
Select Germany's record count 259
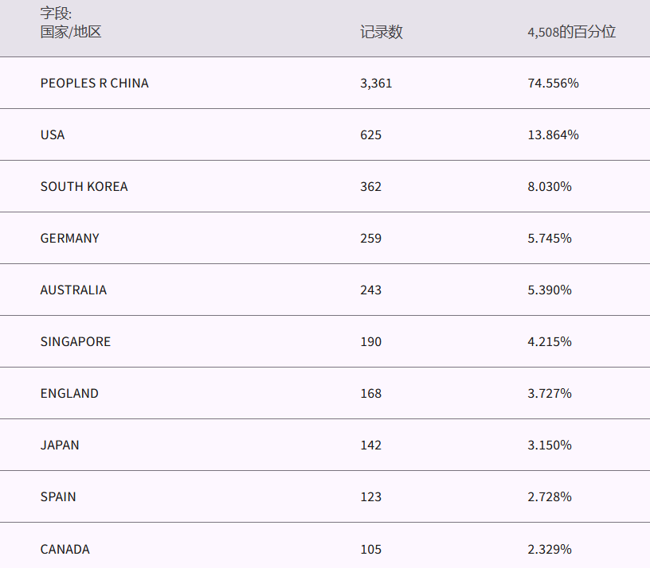pyautogui.click(x=370, y=238)
